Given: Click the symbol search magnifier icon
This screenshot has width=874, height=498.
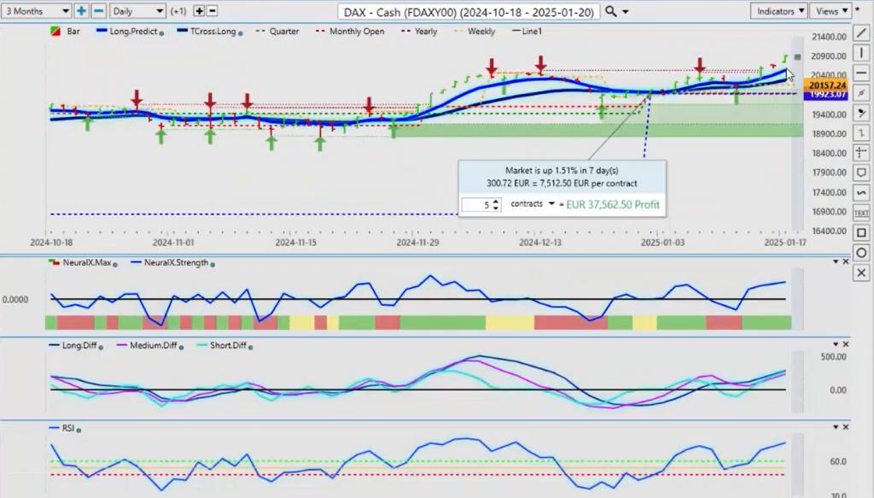Looking at the screenshot, I should point(611,11).
